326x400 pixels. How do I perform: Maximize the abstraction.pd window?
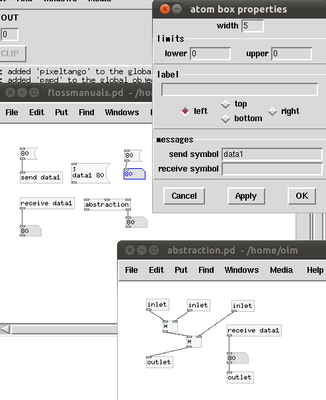153,250
